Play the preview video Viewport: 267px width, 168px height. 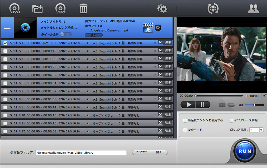pos(188,105)
